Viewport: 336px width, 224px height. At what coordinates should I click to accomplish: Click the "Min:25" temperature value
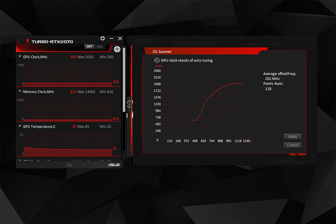click(x=105, y=126)
